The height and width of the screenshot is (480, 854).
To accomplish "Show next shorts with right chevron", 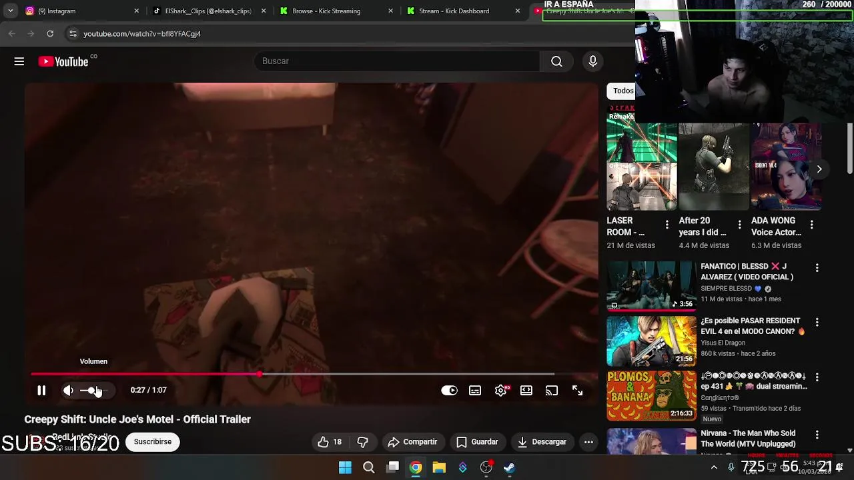I will pyautogui.click(x=819, y=169).
